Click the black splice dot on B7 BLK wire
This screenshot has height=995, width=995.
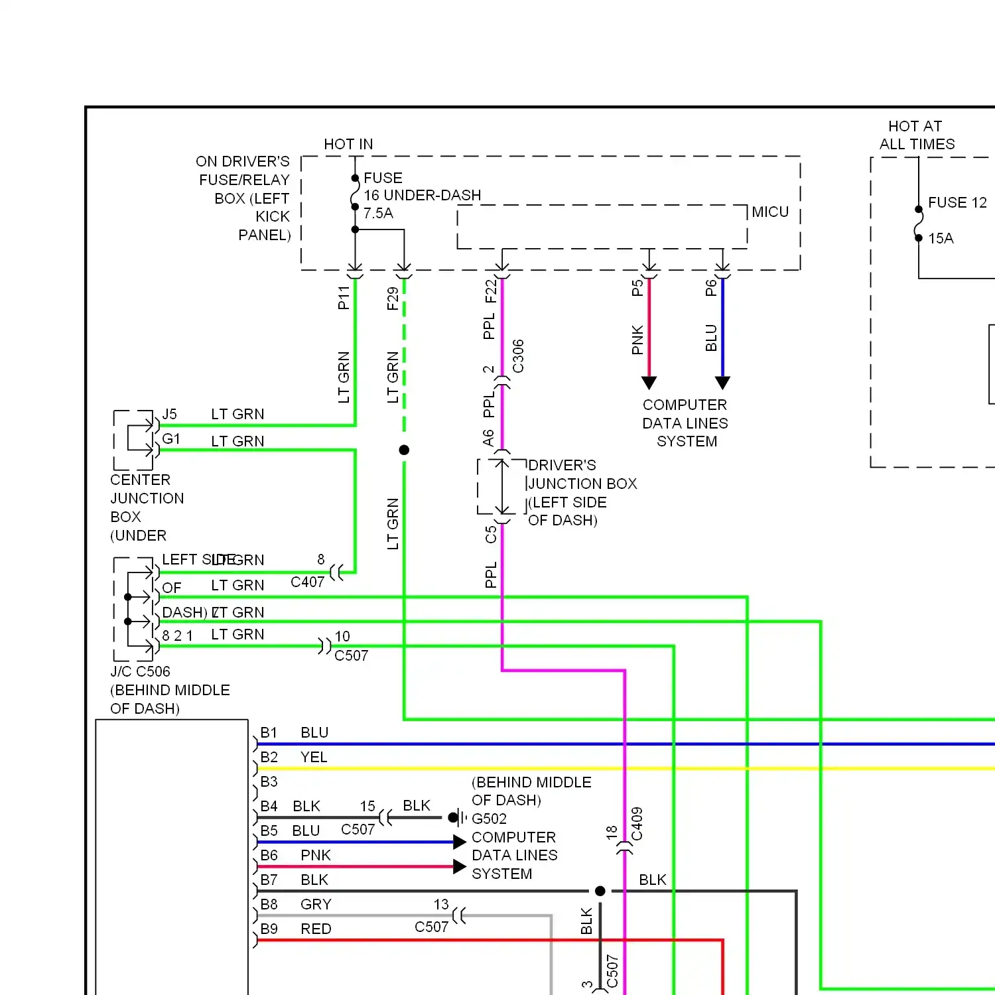click(600, 891)
